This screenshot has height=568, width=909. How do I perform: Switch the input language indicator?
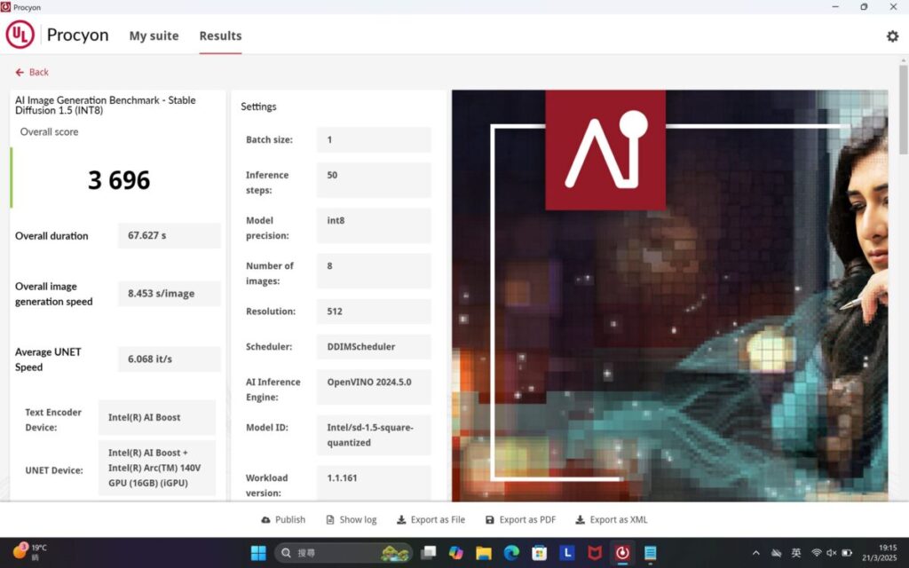pos(796,553)
